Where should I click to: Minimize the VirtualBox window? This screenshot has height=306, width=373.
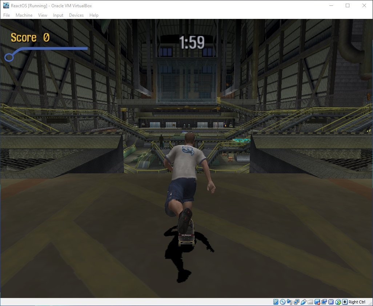(331, 5)
